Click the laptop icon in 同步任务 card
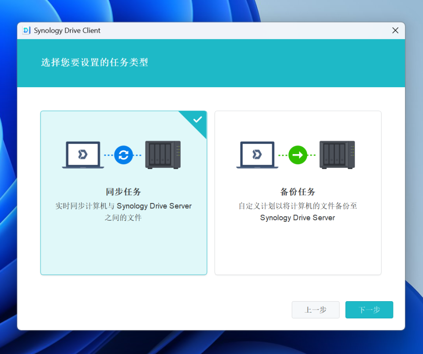This screenshot has height=354, width=423. click(x=83, y=155)
